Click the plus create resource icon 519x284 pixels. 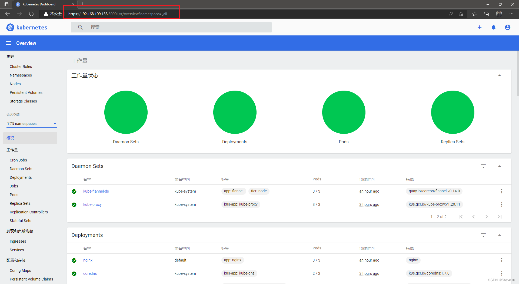point(480,27)
